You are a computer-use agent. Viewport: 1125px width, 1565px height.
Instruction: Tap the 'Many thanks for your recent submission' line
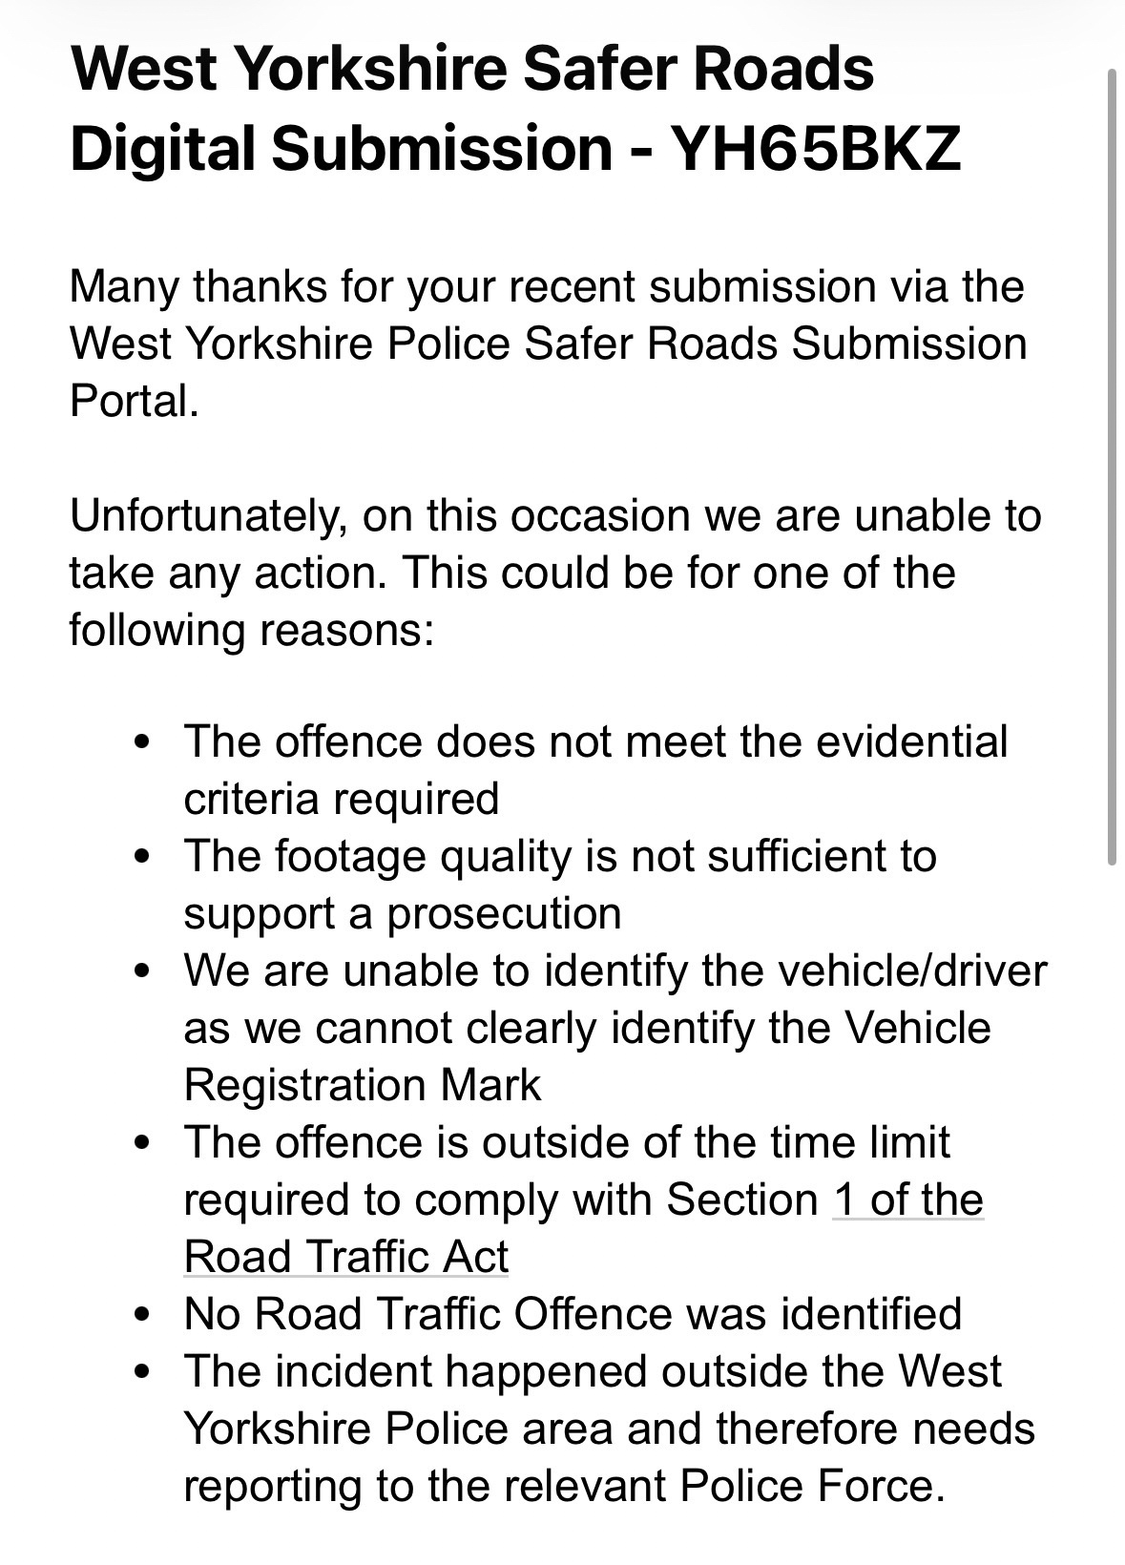point(547,286)
